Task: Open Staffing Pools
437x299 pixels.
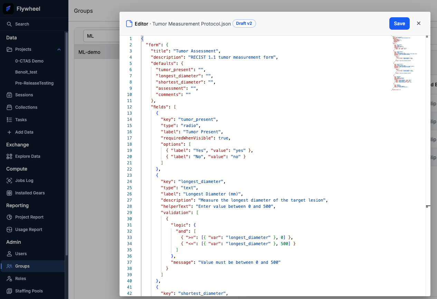Action: click(x=29, y=291)
